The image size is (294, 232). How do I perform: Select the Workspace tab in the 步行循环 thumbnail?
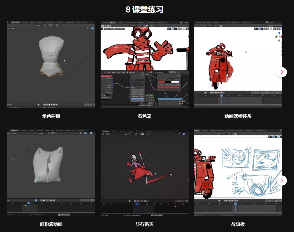click(x=106, y=131)
